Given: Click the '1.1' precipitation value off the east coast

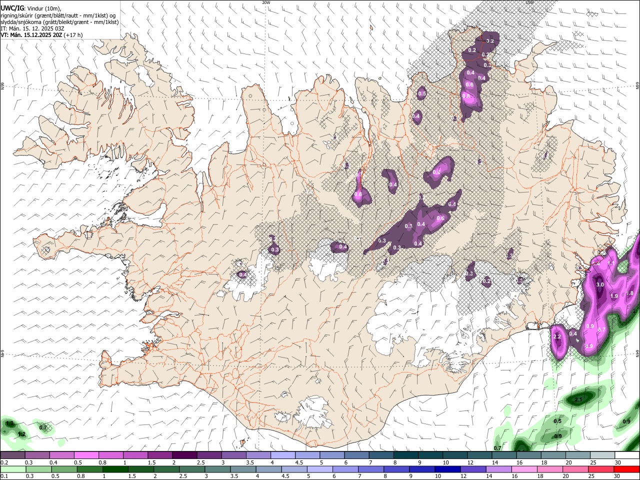Looking at the screenshot, I should 610,263.
